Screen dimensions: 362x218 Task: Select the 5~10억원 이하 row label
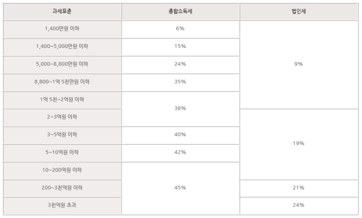tap(62, 152)
